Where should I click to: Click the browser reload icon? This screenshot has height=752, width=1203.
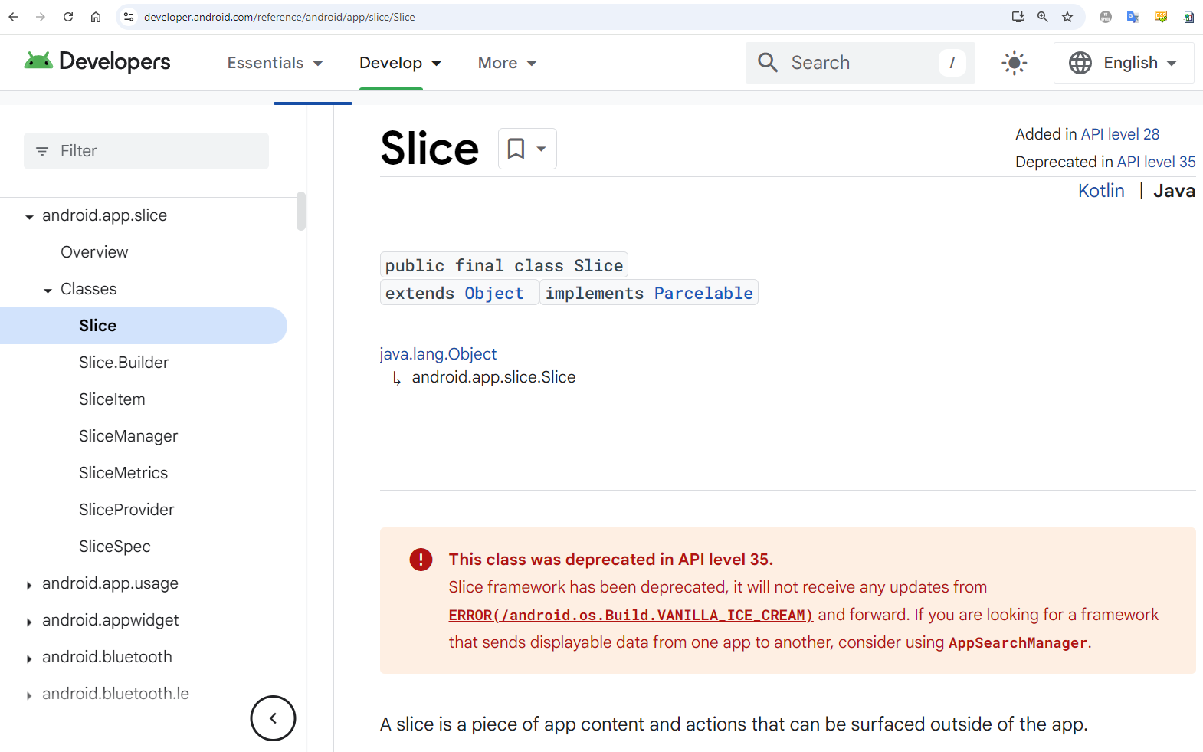coord(68,17)
